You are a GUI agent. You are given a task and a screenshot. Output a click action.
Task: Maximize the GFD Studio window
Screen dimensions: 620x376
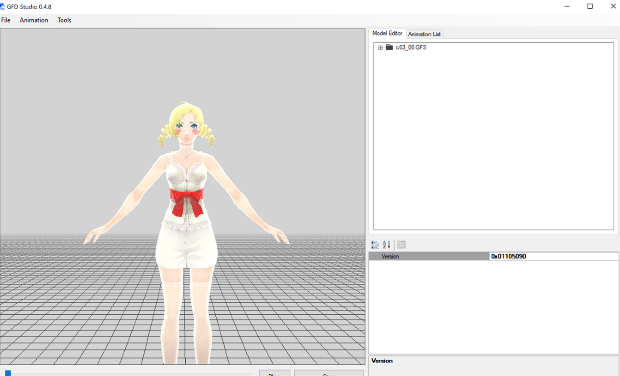(590, 6)
